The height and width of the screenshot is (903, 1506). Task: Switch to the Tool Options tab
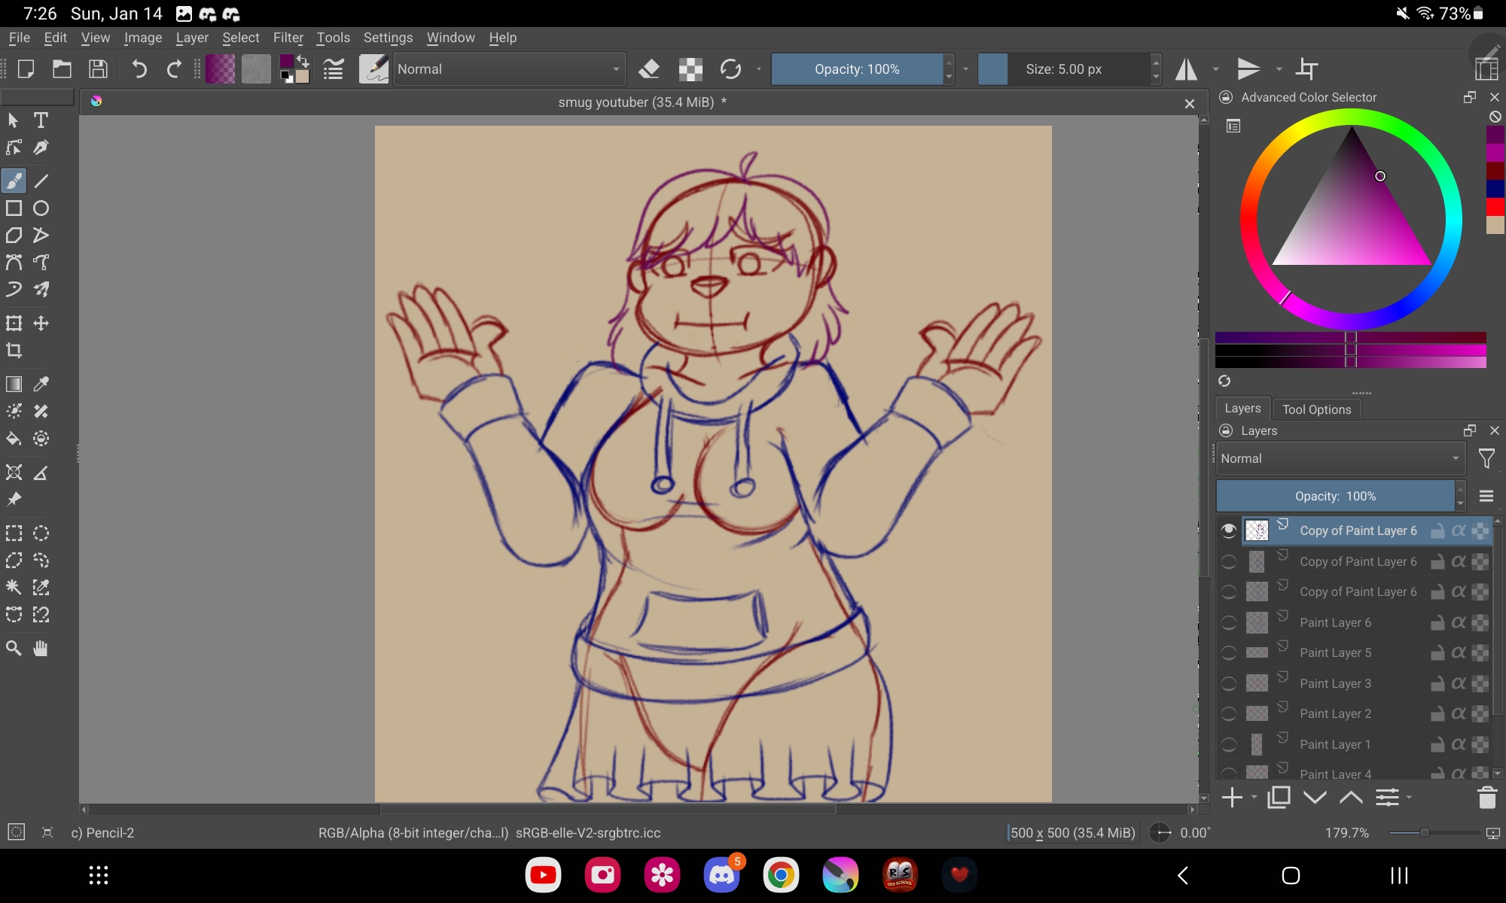point(1316,409)
